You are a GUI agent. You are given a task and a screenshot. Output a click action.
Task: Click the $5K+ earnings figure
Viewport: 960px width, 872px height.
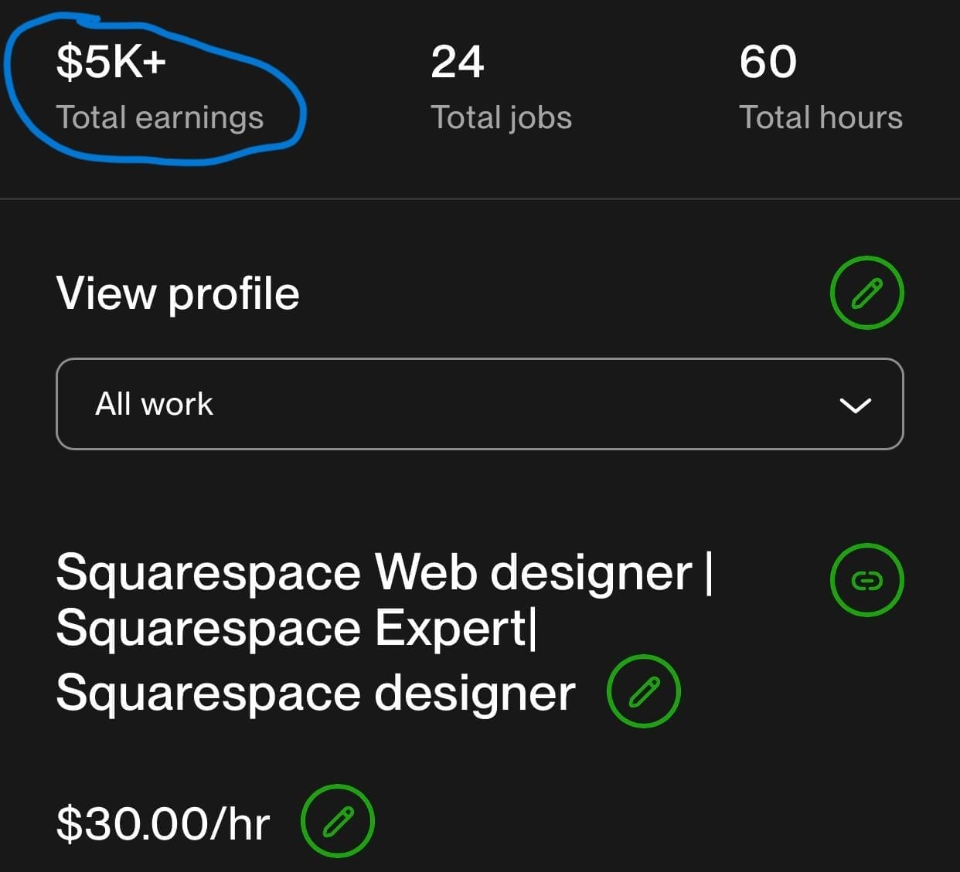[x=111, y=62]
